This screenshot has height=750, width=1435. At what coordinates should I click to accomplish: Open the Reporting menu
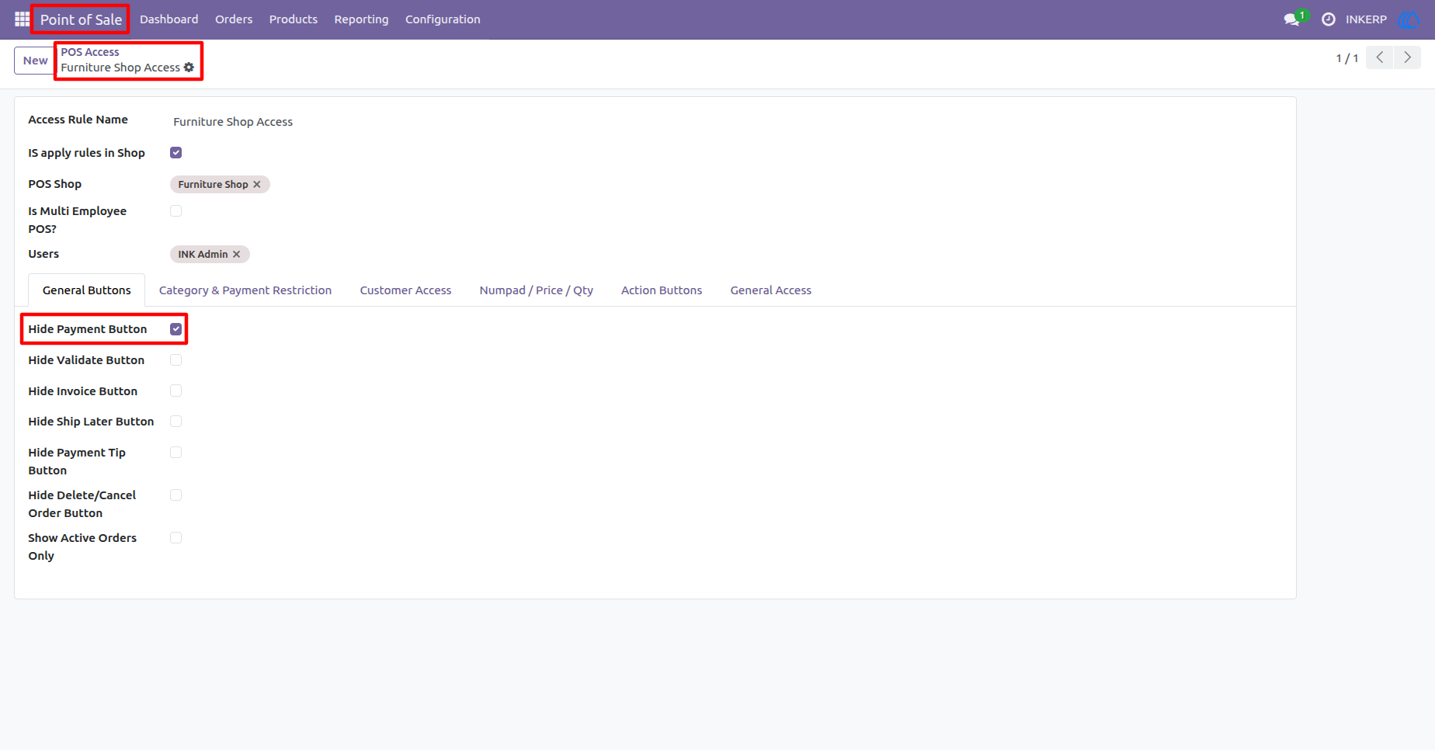[x=361, y=19]
